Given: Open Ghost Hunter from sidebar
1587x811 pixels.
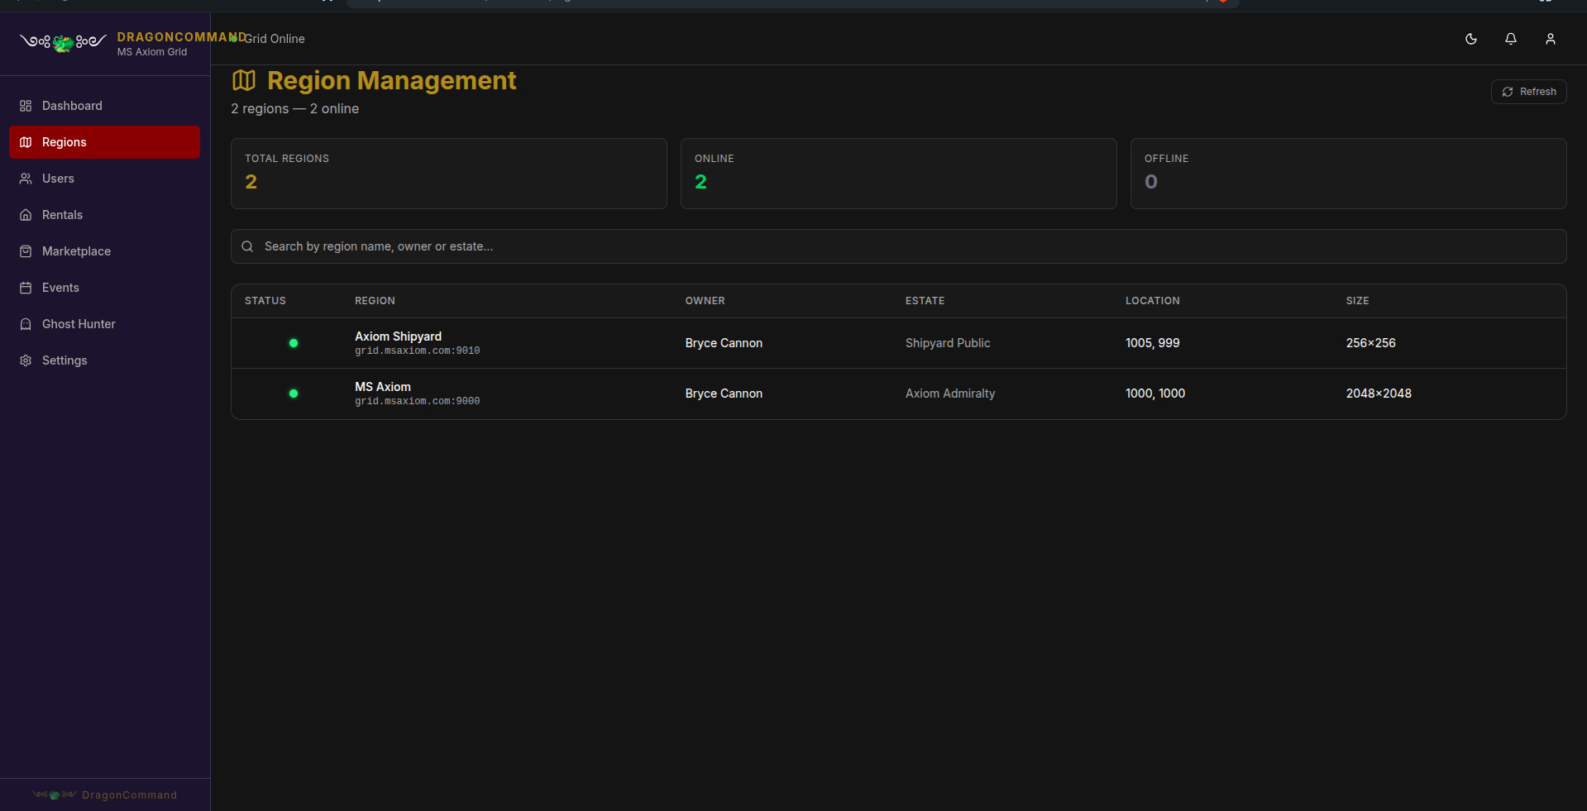Looking at the screenshot, I should pyautogui.click(x=104, y=324).
